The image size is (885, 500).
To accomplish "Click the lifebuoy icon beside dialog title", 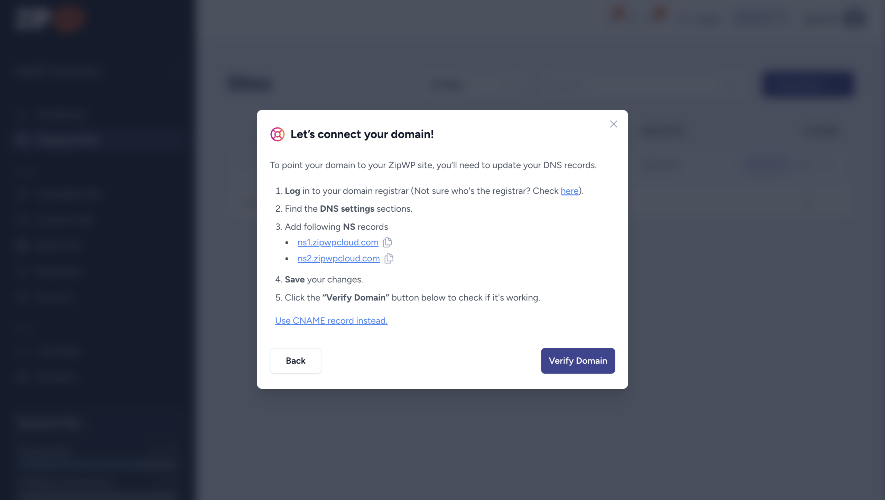I will point(277,134).
